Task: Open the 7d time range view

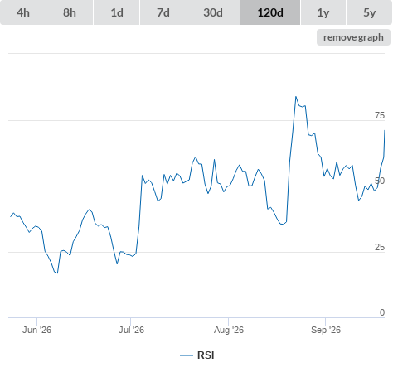Action: click(163, 12)
